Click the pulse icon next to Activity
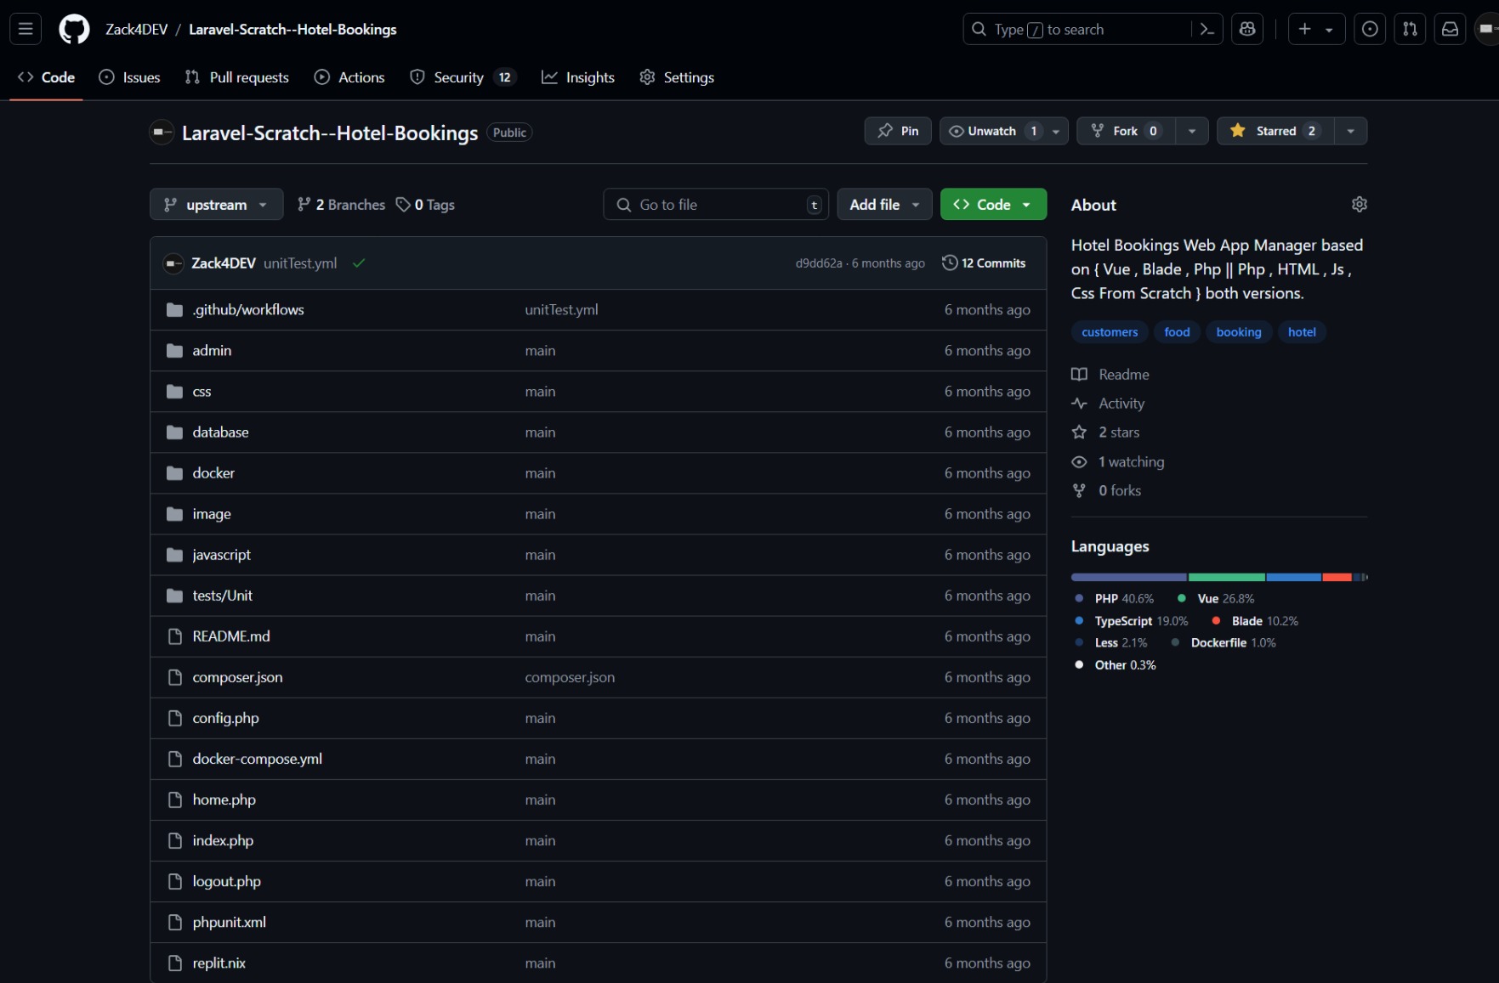Screen dimensions: 1499x983 point(1079,404)
